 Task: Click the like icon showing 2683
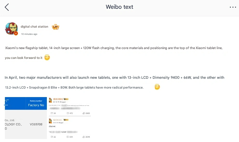[84, 113]
